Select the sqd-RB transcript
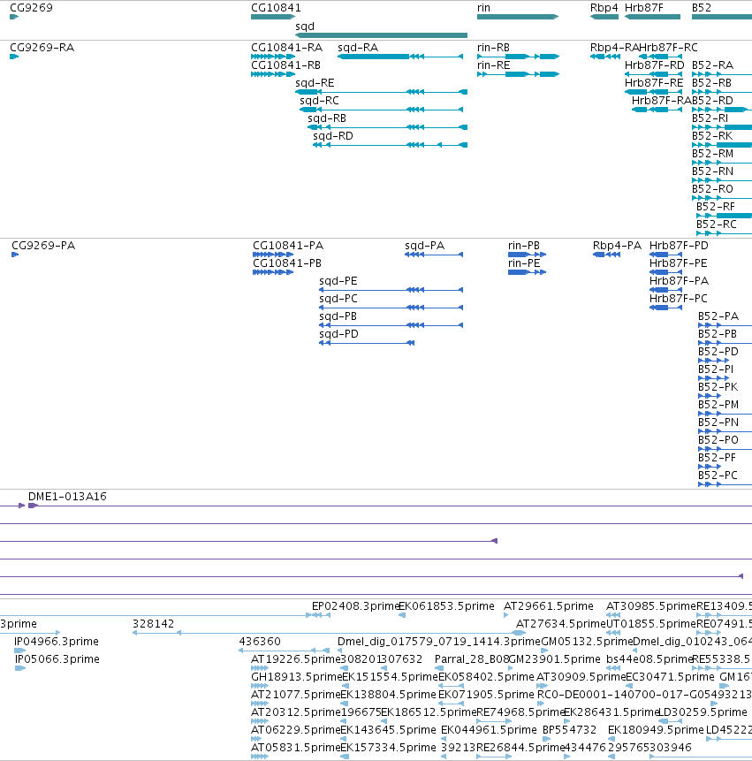This screenshot has height=761, width=752. click(387, 127)
